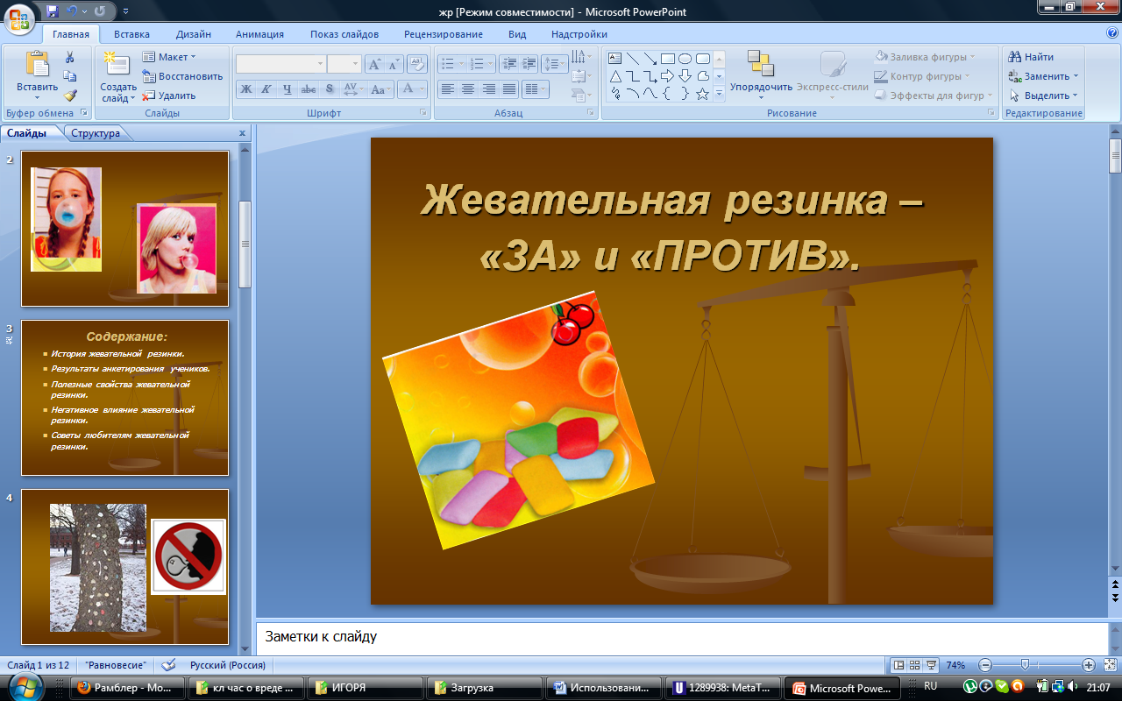This screenshot has width=1122, height=701.
Task: Expand the shapes gallery more button
Action: (719, 94)
